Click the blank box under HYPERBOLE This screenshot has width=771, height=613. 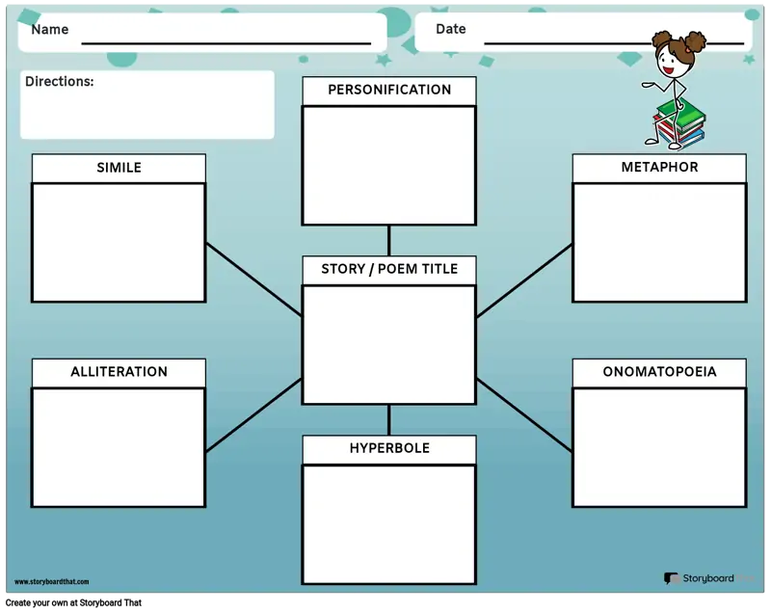coord(389,524)
